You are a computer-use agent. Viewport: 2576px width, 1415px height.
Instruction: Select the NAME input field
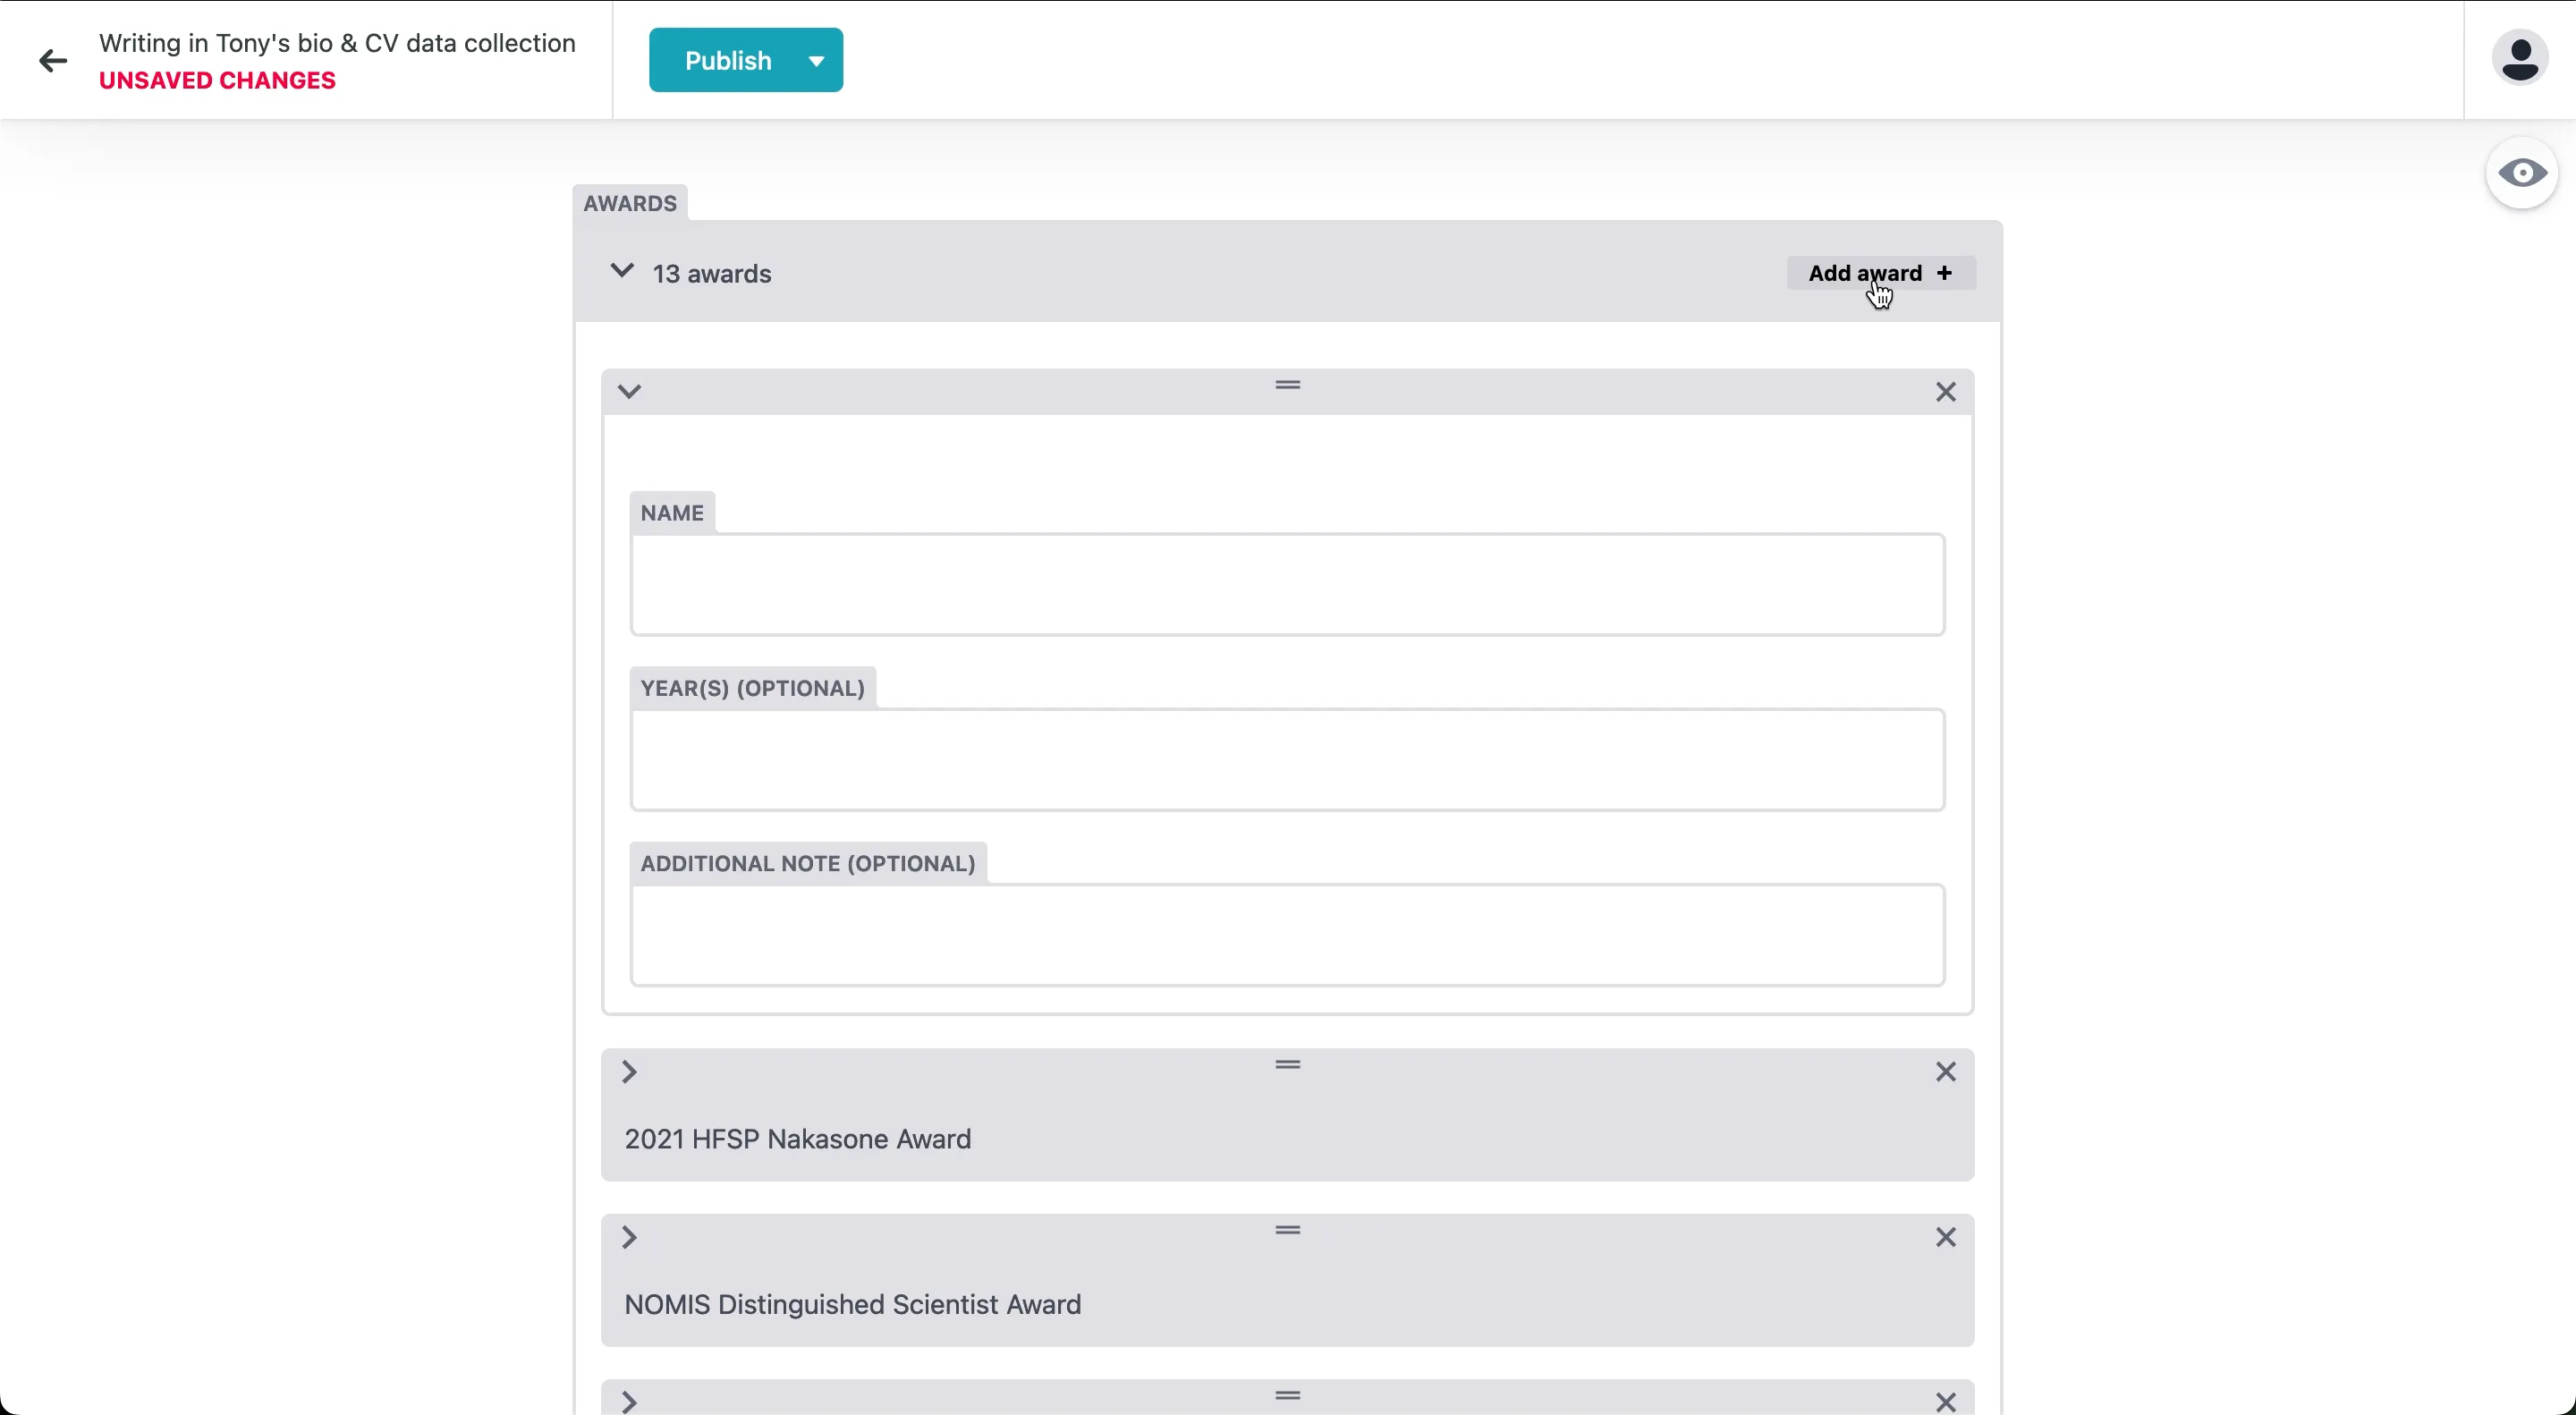coord(1287,584)
